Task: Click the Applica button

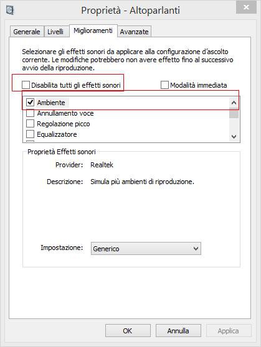Action: [229, 331]
